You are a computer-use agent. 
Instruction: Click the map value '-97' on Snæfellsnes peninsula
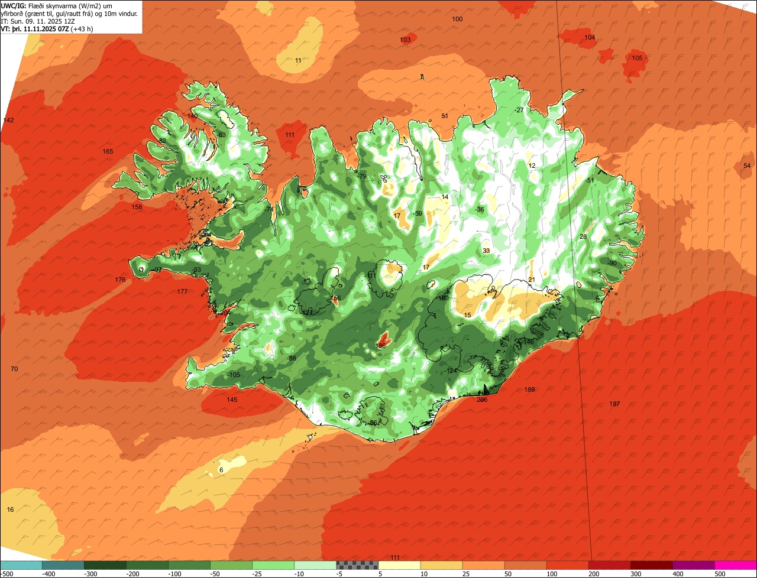pos(157,269)
